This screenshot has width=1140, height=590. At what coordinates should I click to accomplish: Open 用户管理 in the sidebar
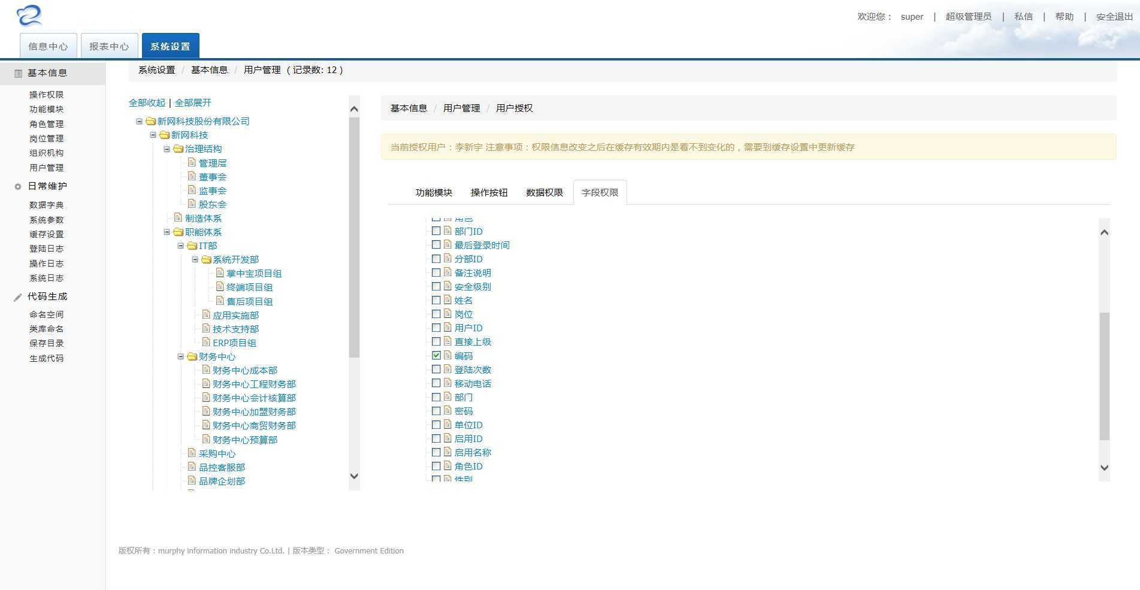click(46, 168)
